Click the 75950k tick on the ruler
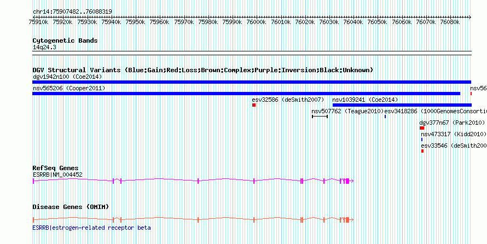This screenshot has height=244, width=487. [135, 22]
